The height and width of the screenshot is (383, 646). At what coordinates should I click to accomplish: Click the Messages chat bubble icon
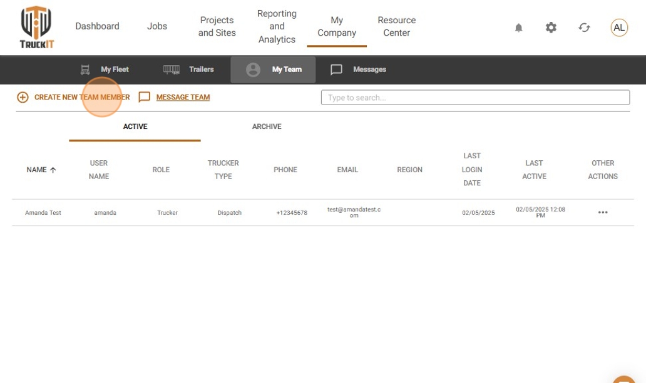(x=336, y=69)
